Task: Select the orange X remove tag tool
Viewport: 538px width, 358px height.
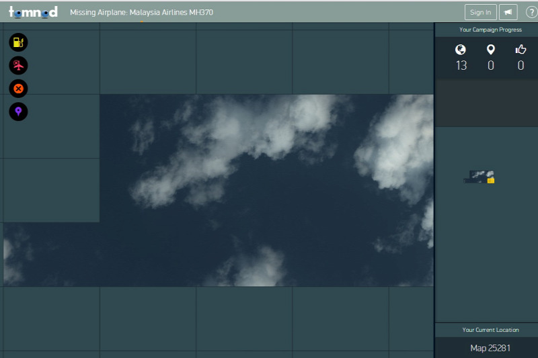Action: click(18, 89)
